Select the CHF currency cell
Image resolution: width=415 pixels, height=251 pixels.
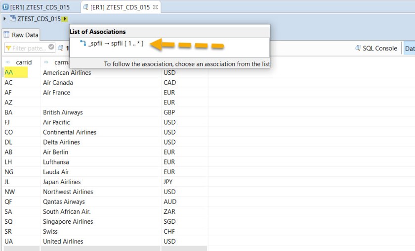tap(184, 231)
